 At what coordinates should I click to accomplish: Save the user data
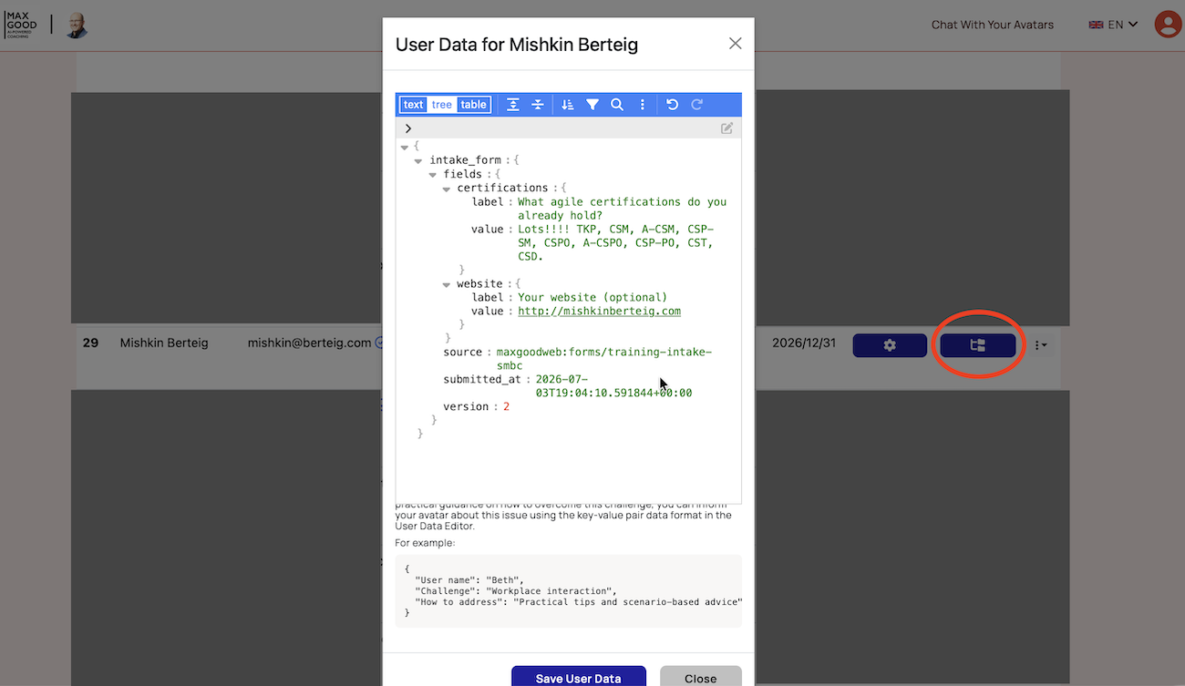pyautogui.click(x=579, y=678)
